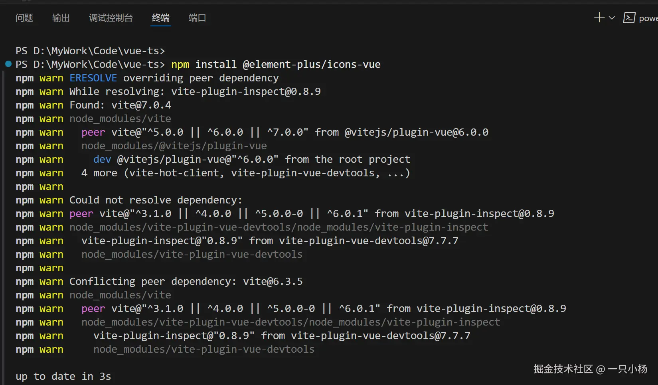Click the blue command status dot
Image resolution: width=658 pixels, height=385 pixels.
pos(8,64)
